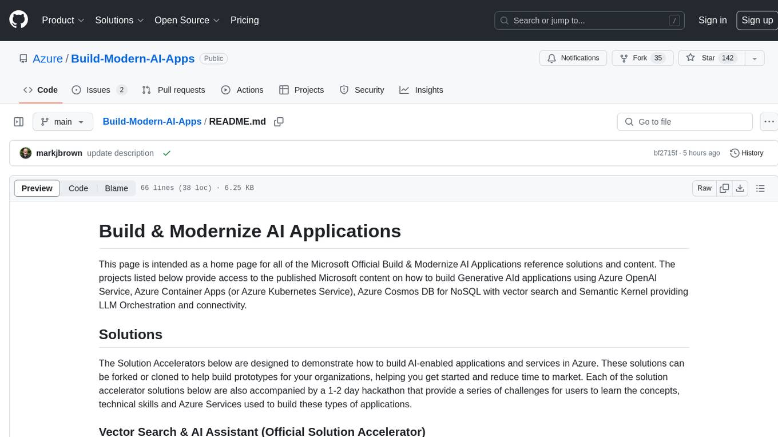Switch to the Actions tab
The image size is (778, 437).
coord(242,90)
